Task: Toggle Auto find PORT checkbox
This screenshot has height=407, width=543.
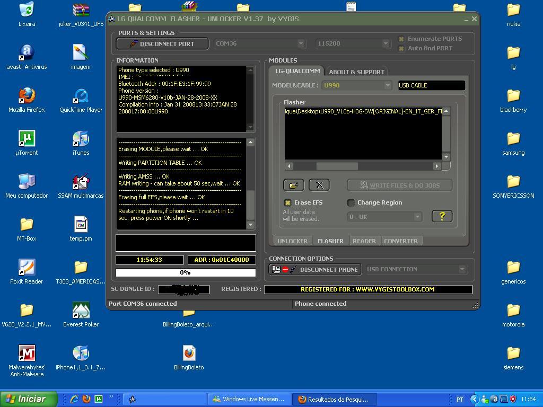Action: (401, 48)
